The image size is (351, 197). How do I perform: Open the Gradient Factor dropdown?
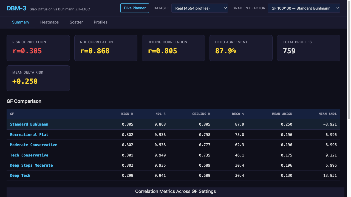click(304, 8)
